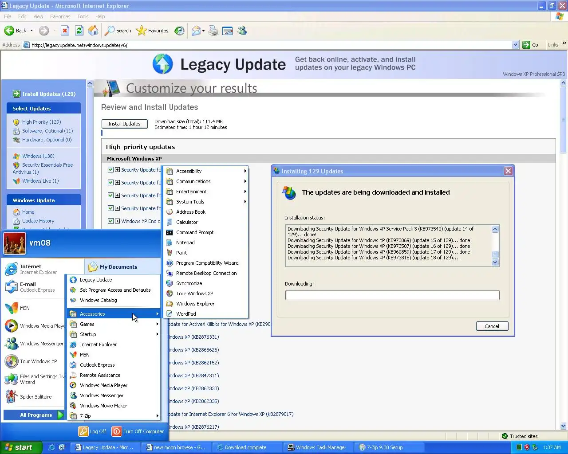
Task: Uncheck the third Security Update checkbox
Action: point(110,195)
